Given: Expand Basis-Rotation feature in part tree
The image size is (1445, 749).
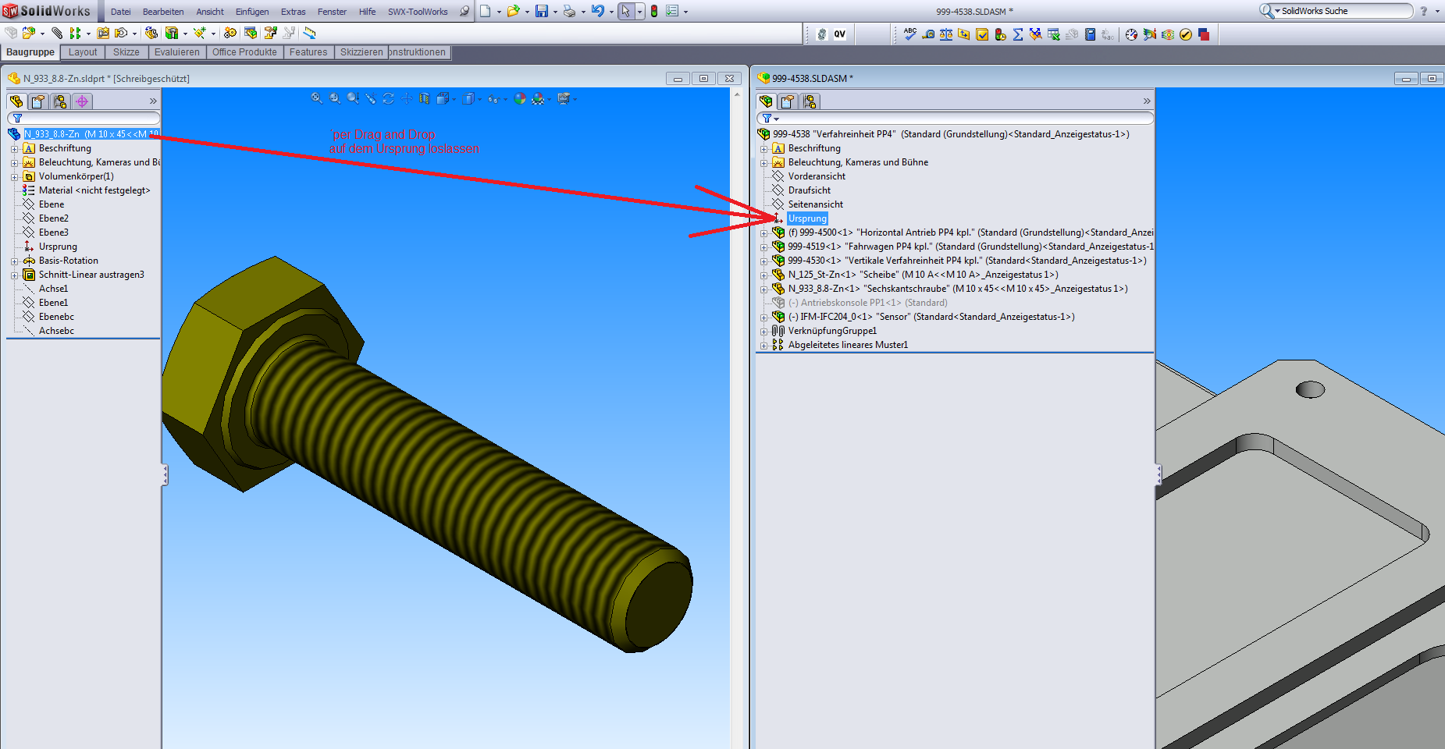Looking at the screenshot, I should click(x=14, y=261).
